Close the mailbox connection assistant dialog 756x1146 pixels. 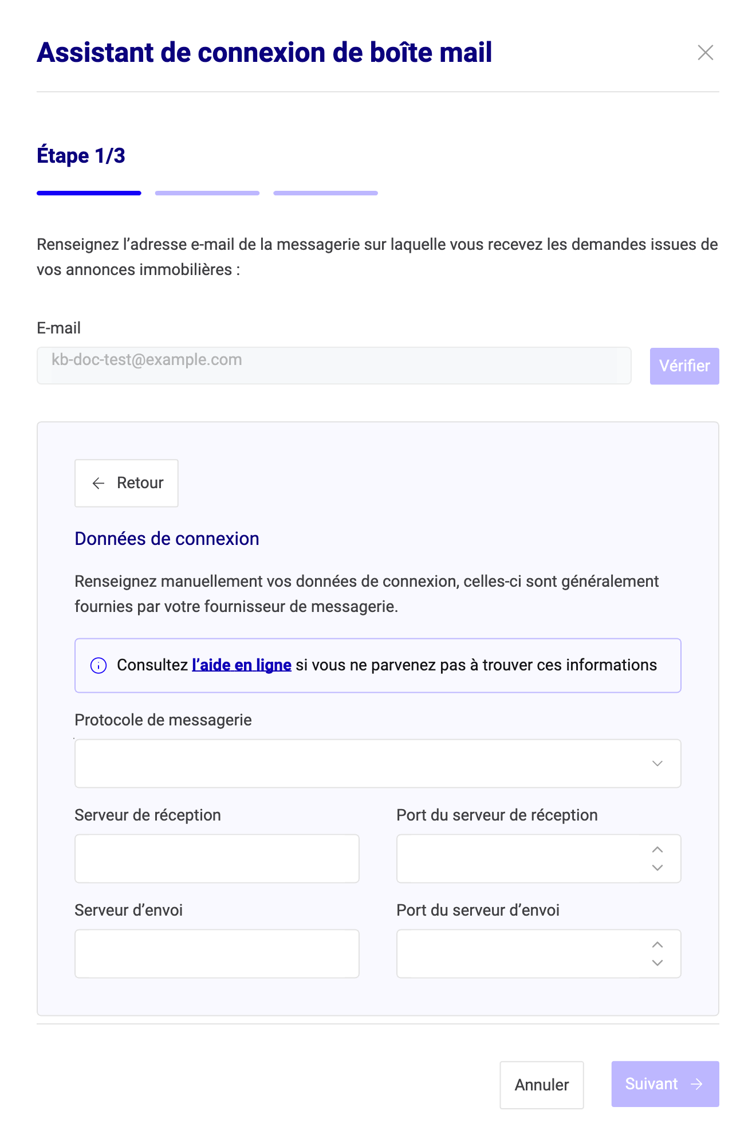coord(706,53)
